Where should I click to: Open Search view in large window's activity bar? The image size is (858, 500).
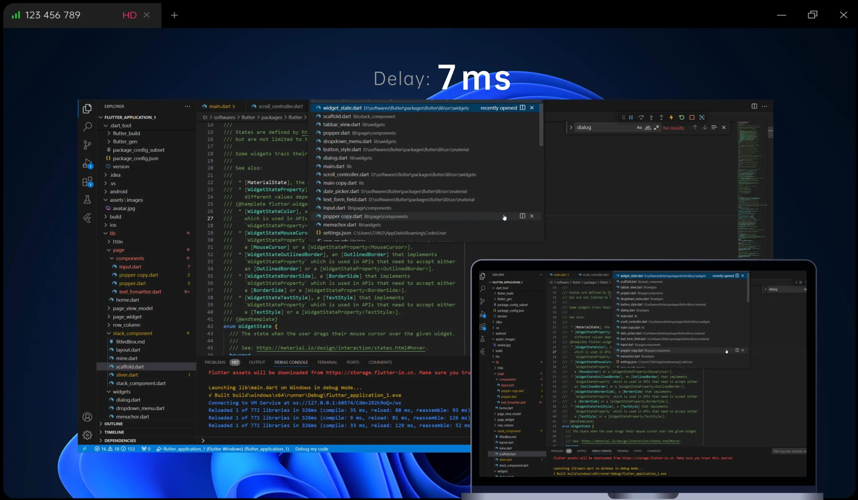pos(87,127)
